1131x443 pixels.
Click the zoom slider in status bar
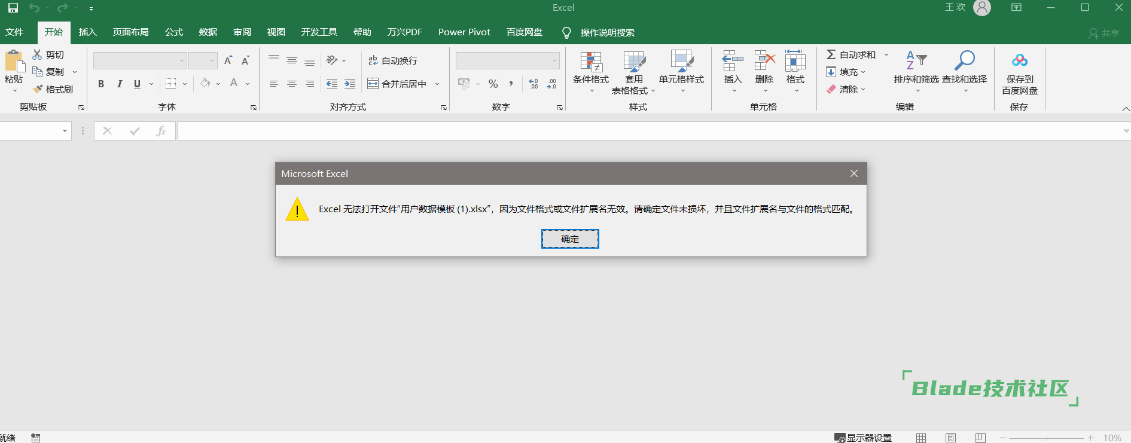(1046, 438)
